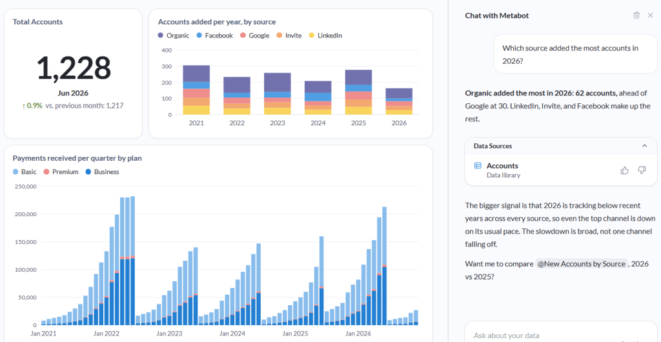661x342 pixels.
Task: Toggle Invite series in legend
Action: pos(289,35)
